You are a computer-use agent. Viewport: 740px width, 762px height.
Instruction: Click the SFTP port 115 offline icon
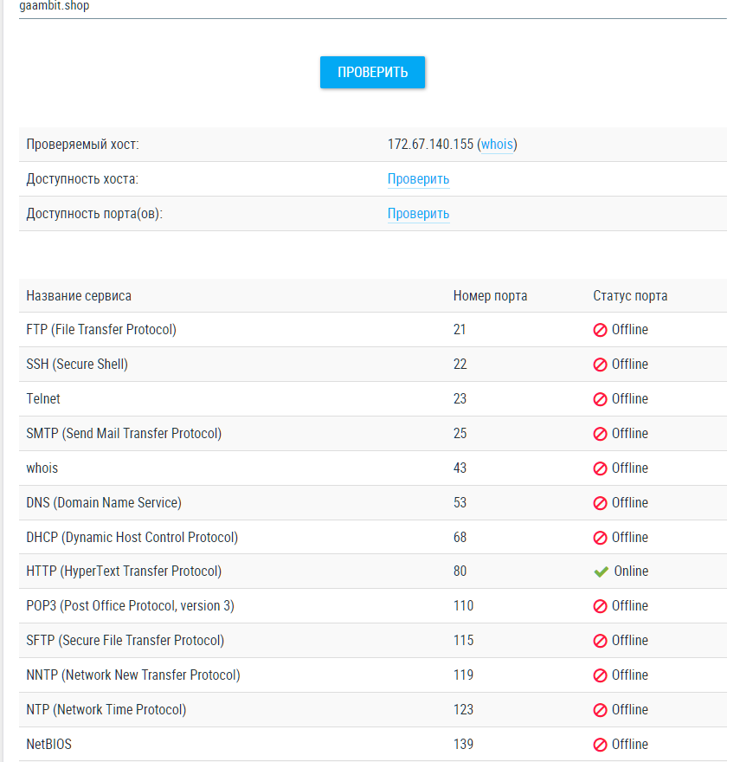click(x=600, y=641)
